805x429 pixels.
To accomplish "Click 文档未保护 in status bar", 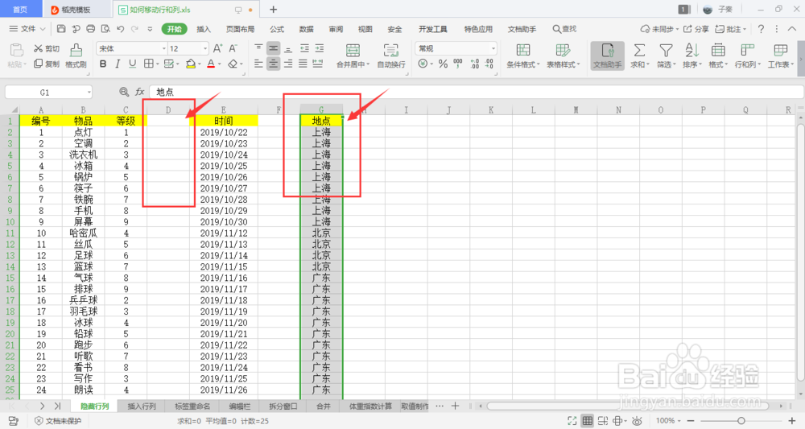I will (58, 421).
